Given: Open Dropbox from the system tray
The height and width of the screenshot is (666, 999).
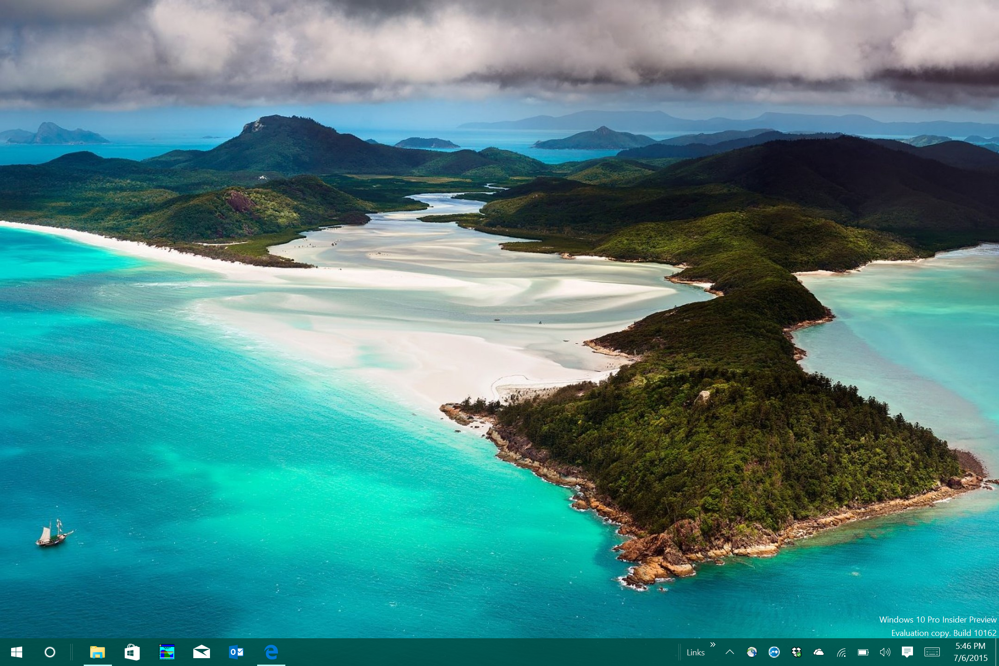Looking at the screenshot, I should tap(796, 652).
